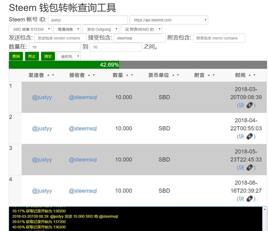The height and width of the screenshot is (231, 268).
Task: Open the API node dropdown api.steemit.com
Action: (x=169, y=20)
